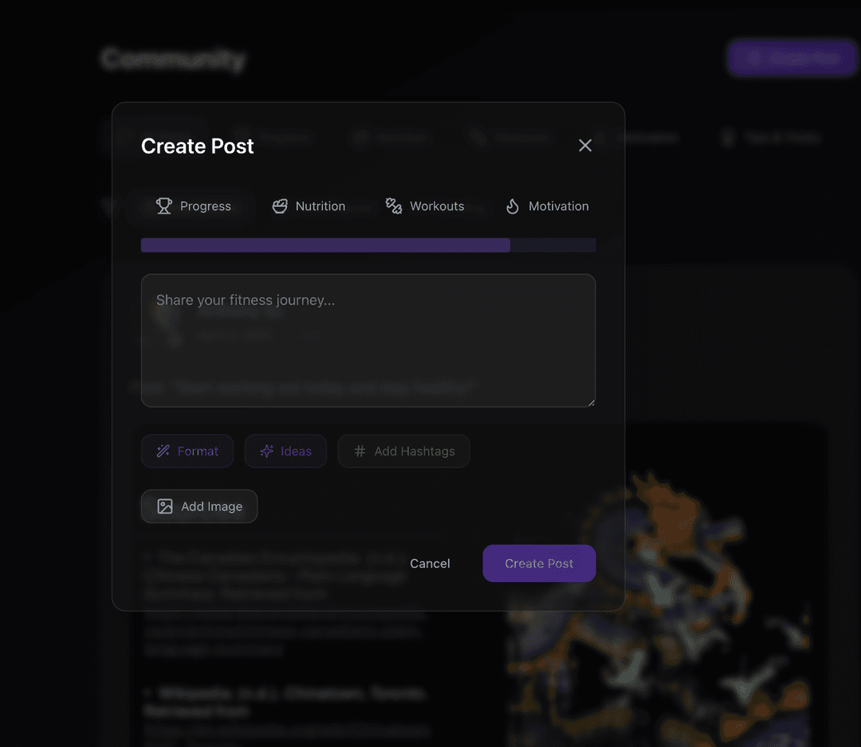Click the sparkle Ideas icon
This screenshot has height=747, width=861.
coord(267,451)
